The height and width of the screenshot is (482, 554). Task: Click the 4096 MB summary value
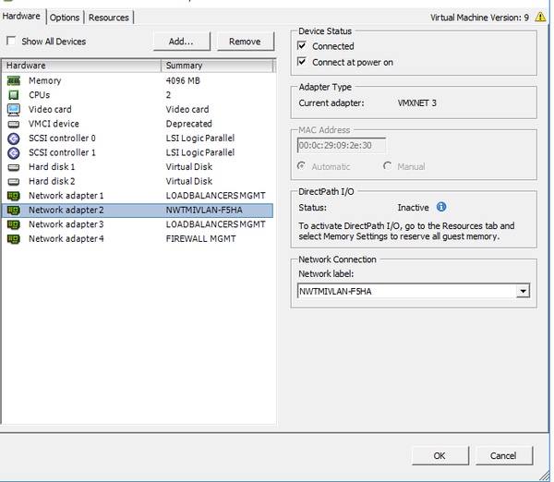point(183,81)
